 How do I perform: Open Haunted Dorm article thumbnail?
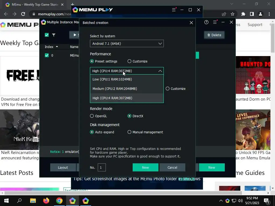click(x=253, y=75)
